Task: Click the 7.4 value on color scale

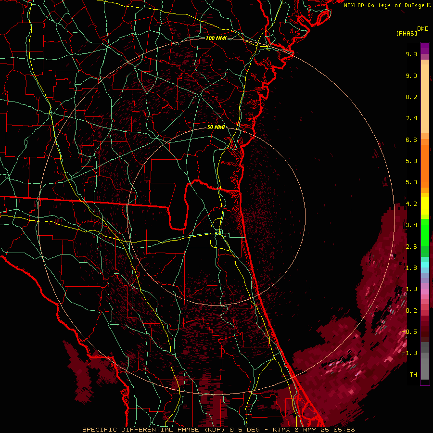Action: [x=411, y=118]
